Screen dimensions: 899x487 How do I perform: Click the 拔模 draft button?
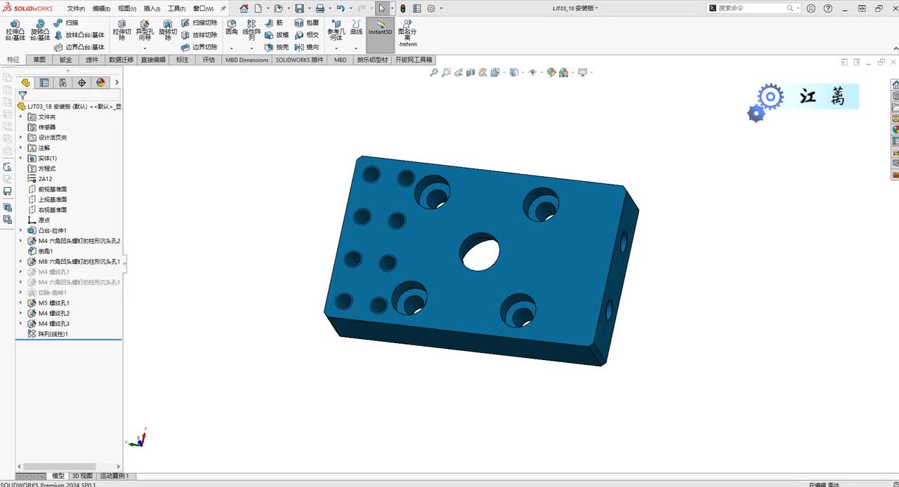coord(276,35)
